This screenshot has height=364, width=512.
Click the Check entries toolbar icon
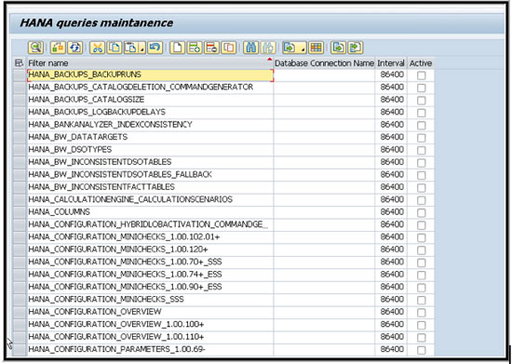tap(58, 47)
